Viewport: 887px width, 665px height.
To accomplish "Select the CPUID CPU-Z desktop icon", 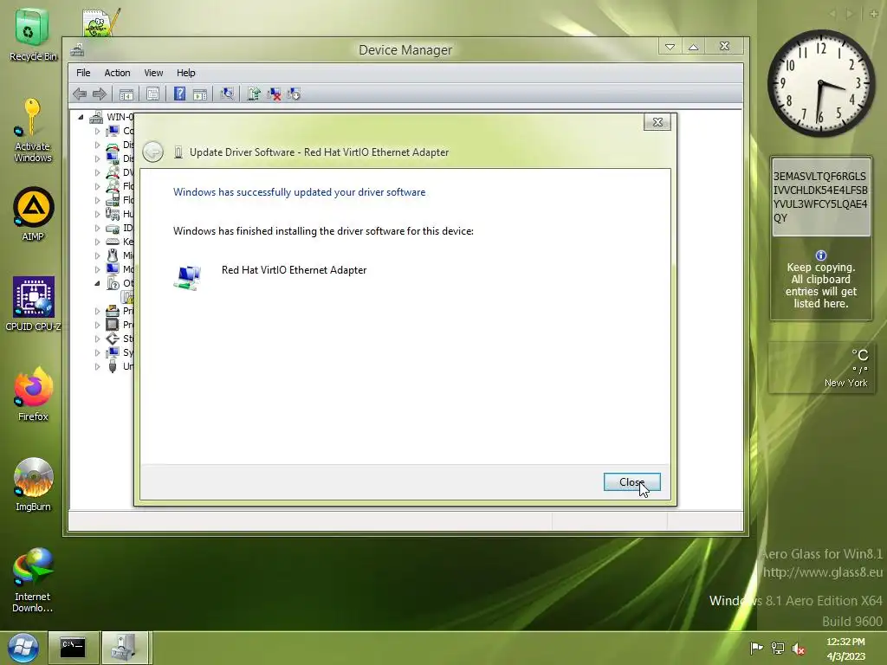I will pyautogui.click(x=34, y=304).
